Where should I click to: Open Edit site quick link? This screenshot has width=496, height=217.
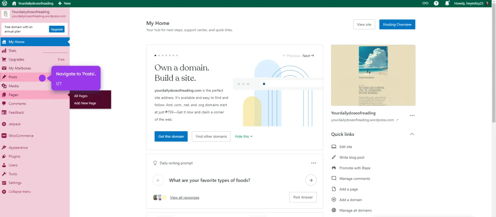coord(345,147)
